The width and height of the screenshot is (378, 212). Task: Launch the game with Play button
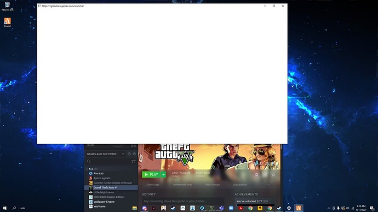point(151,175)
